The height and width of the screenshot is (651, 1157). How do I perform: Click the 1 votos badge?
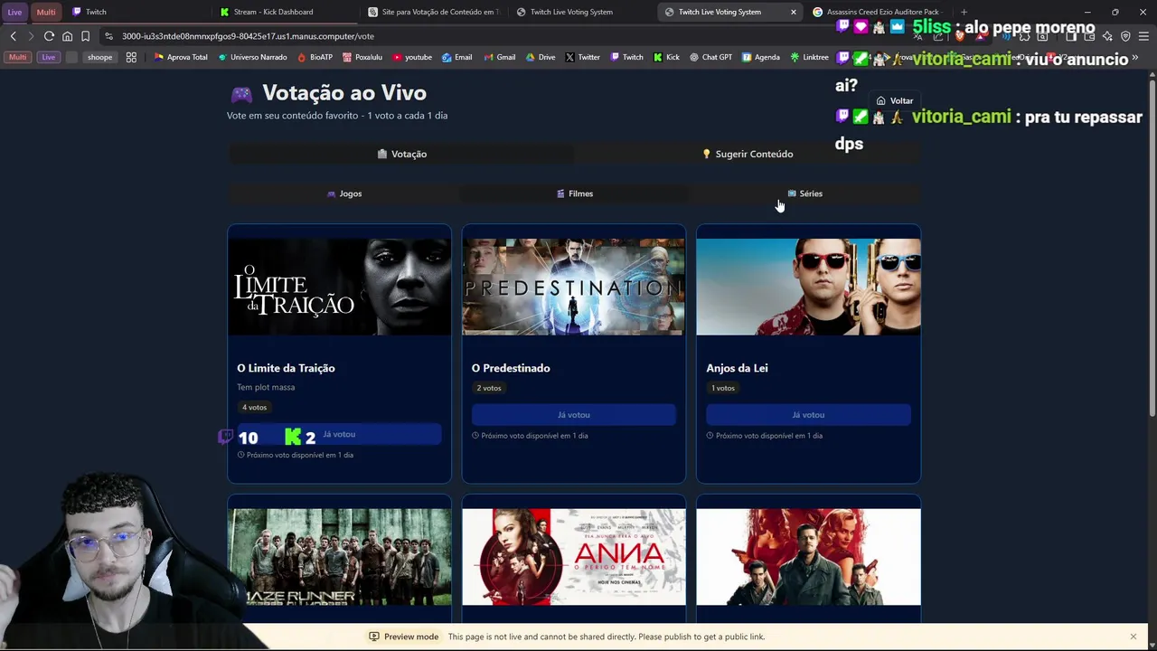(x=723, y=388)
